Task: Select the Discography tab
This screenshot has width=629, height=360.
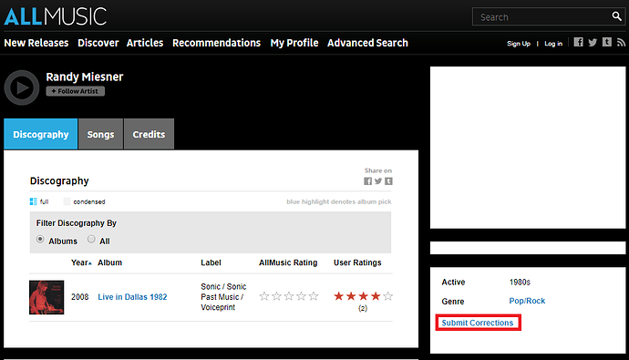Action: pyautogui.click(x=40, y=134)
